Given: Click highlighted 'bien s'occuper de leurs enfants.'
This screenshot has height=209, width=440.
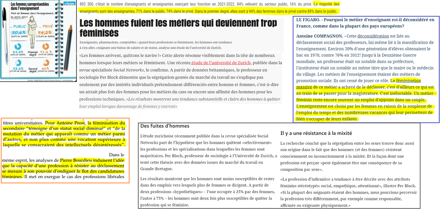Looking at the screenshot, I should pos(328,119).
